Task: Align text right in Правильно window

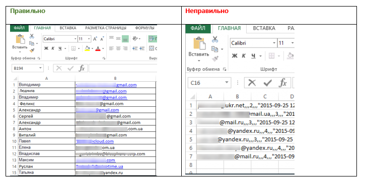Action: (125, 49)
